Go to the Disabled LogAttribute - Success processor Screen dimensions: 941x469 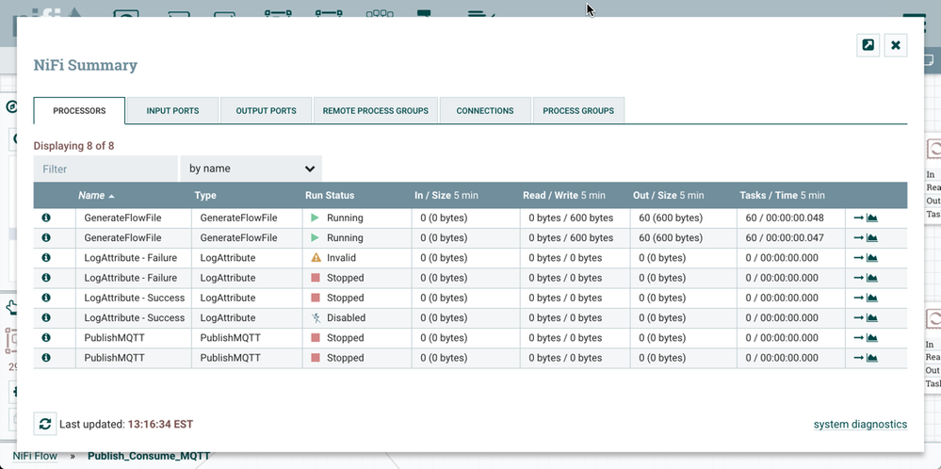(858, 318)
